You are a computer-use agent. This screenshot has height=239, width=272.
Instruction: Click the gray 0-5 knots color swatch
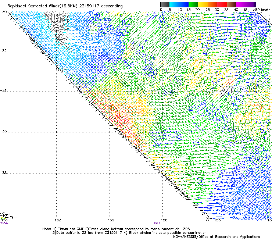[x=165, y=4]
